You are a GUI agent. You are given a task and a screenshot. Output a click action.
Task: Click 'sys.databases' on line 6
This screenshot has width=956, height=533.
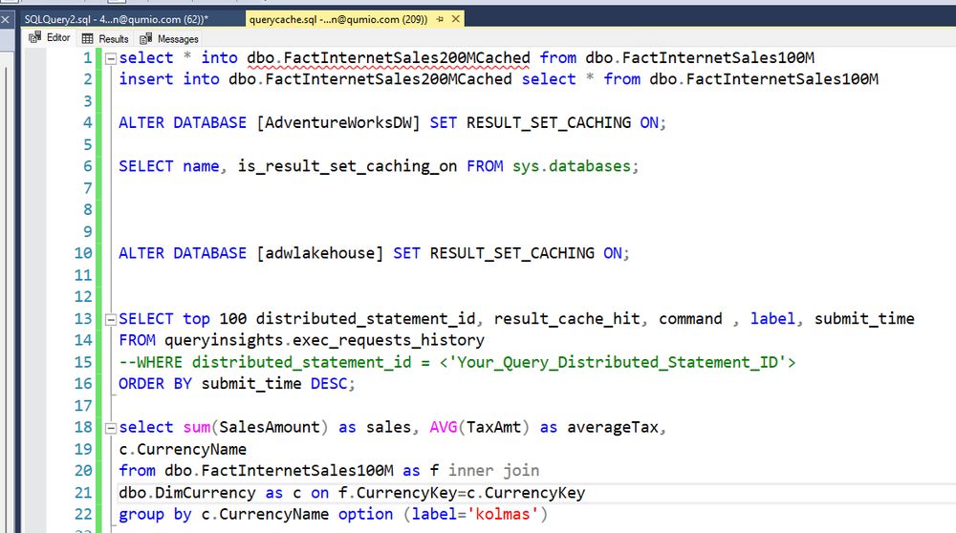(x=572, y=166)
